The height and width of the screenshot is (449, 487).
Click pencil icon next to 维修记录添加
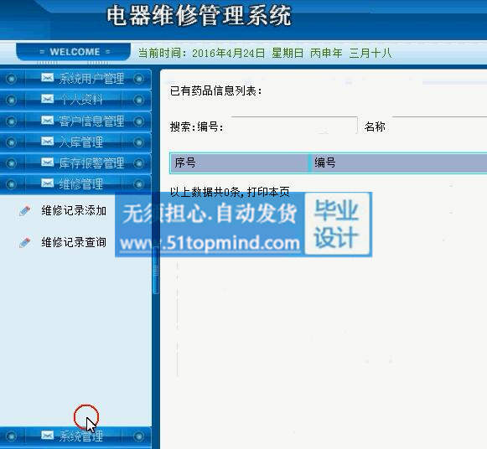[25, 210]
